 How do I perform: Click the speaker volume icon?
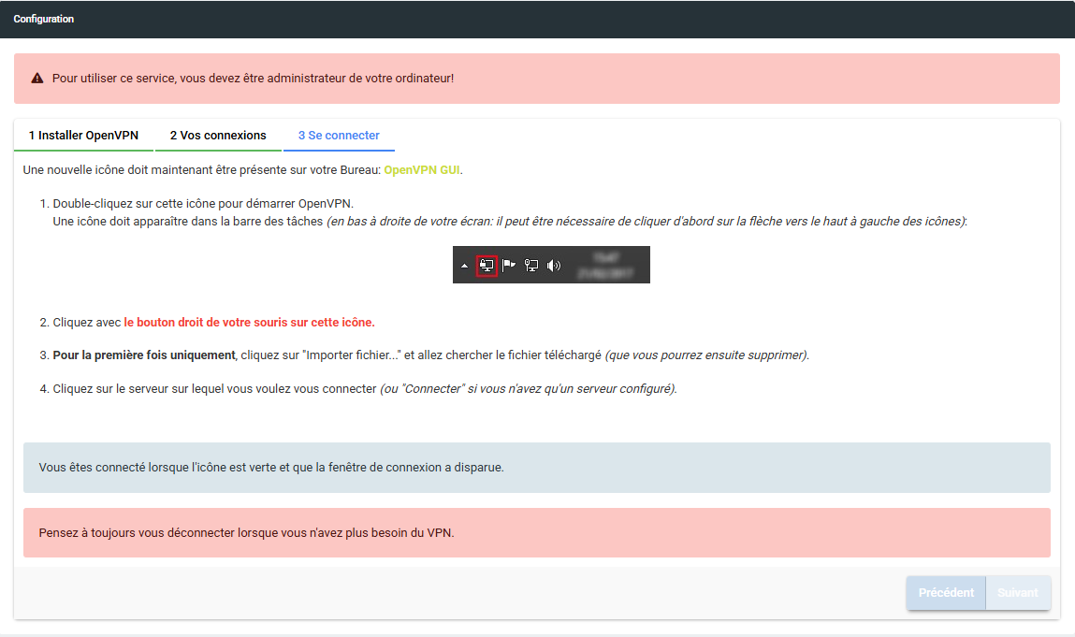click(x=554, y=266)
